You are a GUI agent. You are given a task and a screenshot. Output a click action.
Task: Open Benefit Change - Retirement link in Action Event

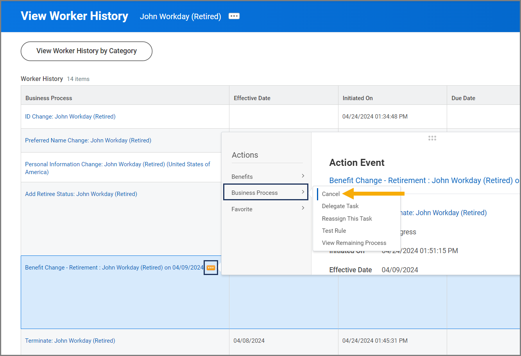[424, 180]
